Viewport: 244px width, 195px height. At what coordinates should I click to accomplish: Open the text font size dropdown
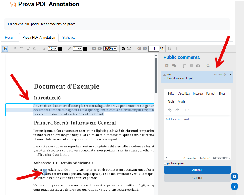point(52,49)
